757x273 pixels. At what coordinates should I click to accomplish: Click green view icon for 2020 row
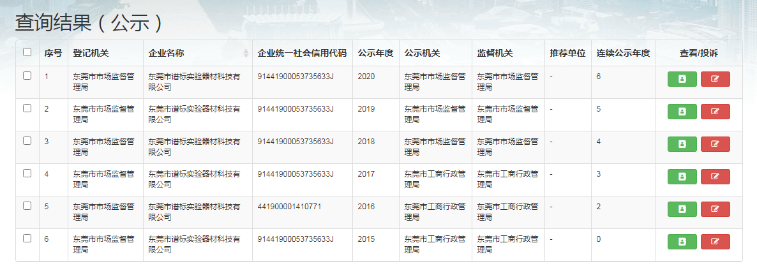pos(682,79)
